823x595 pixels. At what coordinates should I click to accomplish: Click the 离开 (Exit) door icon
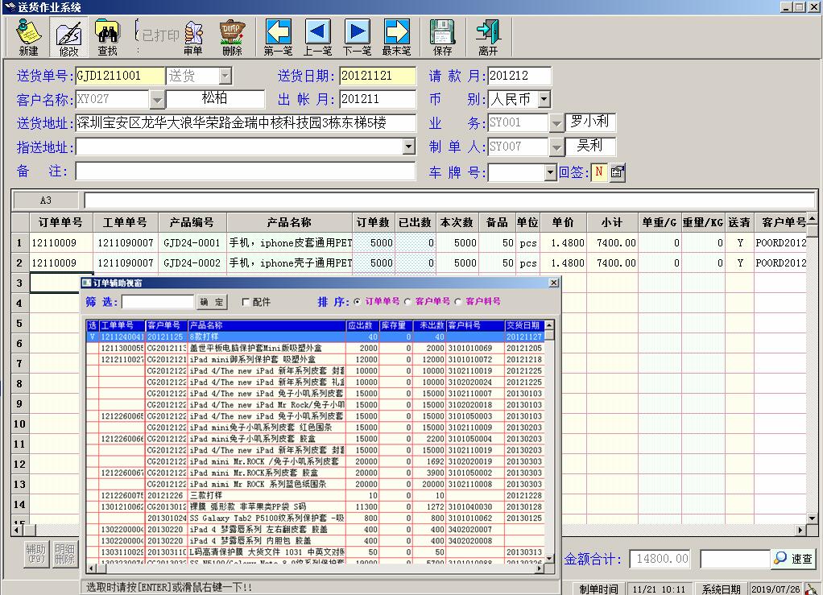point(488,37)
